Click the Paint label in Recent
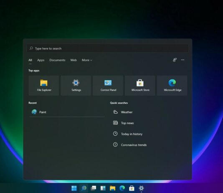The image size is (223, 193). click(x=43, y=112)
